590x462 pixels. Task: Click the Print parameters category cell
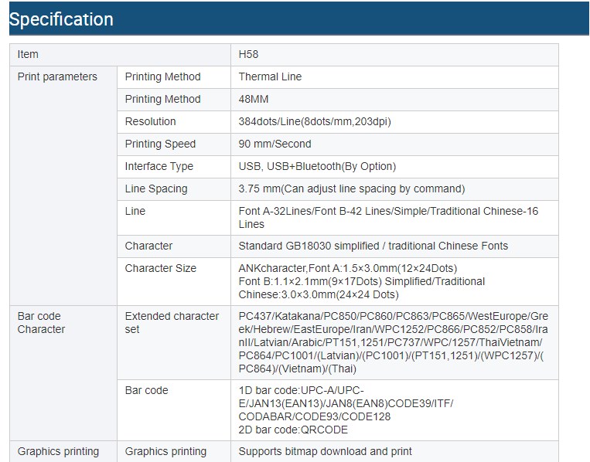57,76
